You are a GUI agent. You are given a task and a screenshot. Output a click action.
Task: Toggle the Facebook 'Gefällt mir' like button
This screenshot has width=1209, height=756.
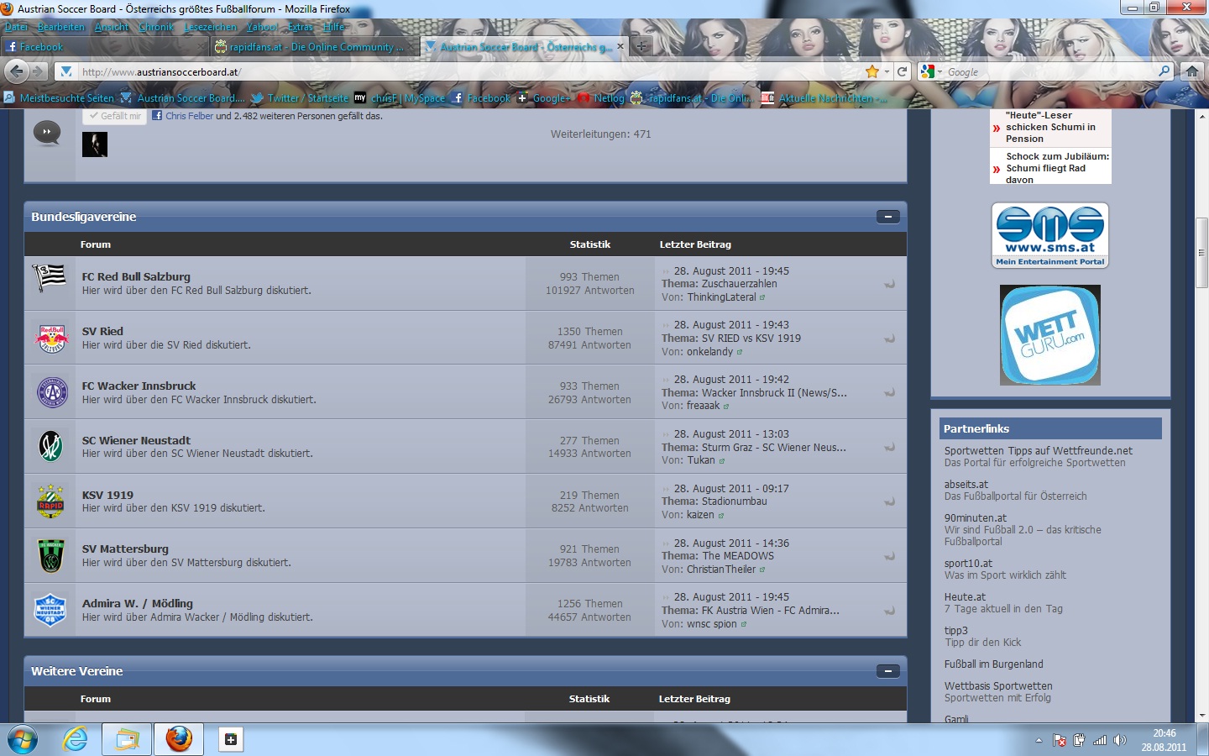115,116
